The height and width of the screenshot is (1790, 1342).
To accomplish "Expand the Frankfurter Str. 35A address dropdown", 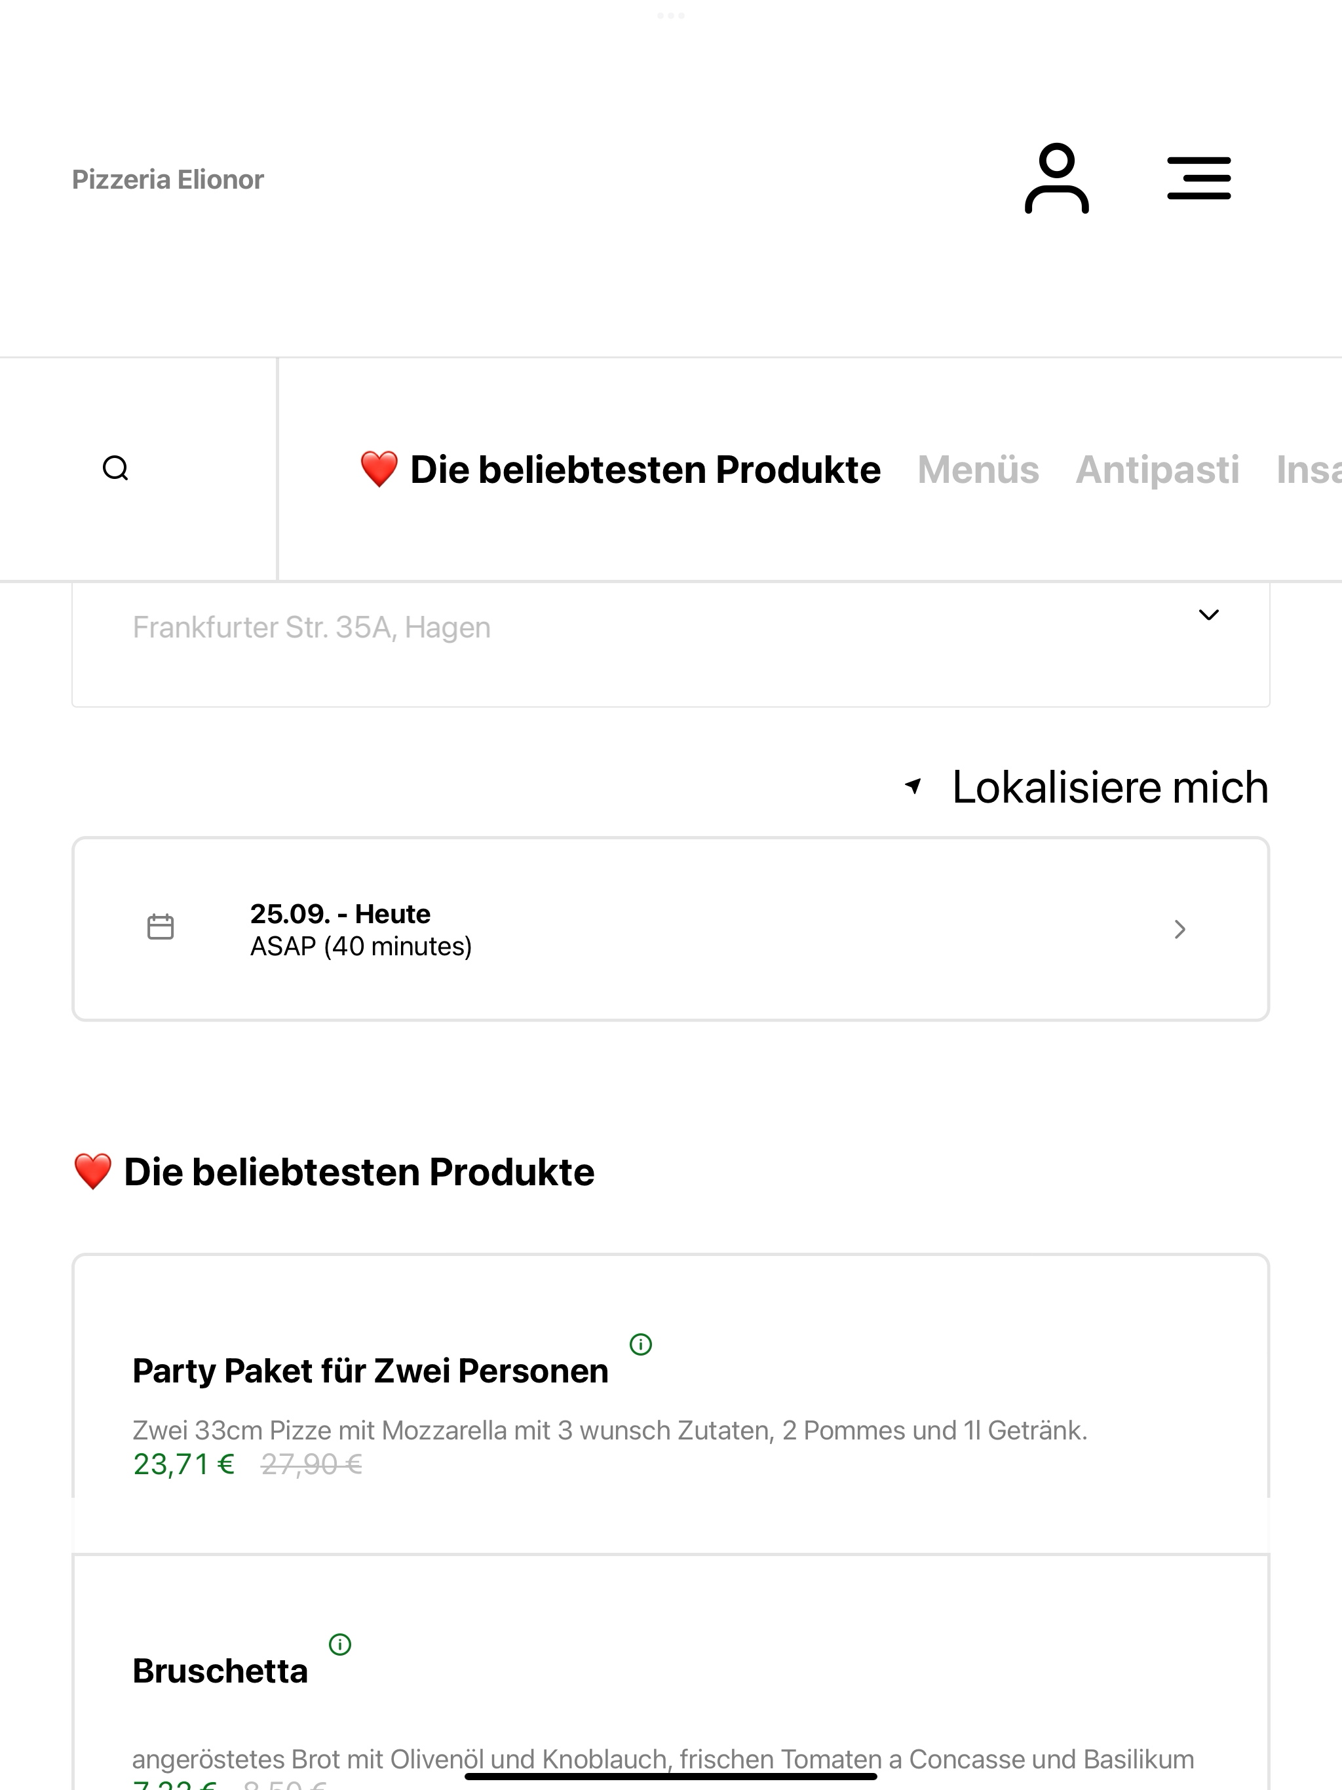I will pos(1208,615).
